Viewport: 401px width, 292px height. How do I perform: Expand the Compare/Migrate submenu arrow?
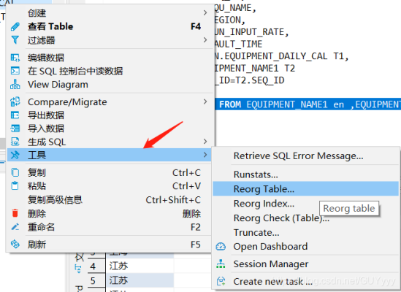pos(205,101)
